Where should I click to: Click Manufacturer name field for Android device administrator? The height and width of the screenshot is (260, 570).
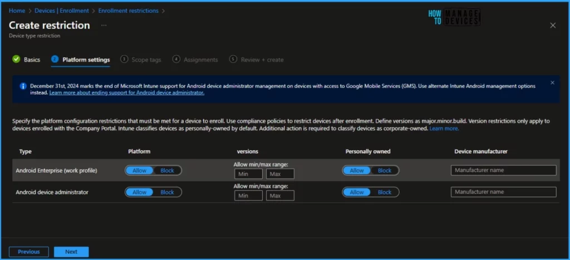[x=503, y=192]
